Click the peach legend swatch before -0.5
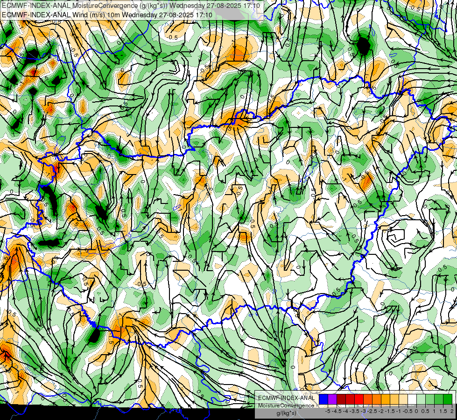 point(403,399)
